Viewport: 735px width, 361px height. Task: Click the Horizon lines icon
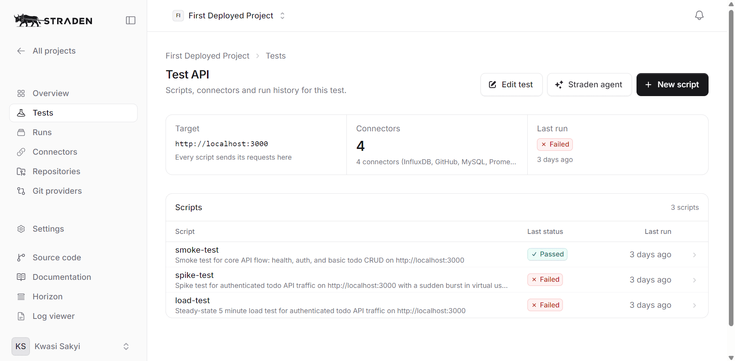(x=21, y=297)
